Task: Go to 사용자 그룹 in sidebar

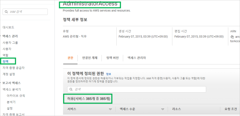Action: 10,43
